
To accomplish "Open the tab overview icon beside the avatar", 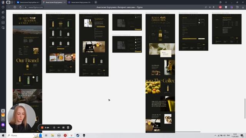I will [8, 2].
